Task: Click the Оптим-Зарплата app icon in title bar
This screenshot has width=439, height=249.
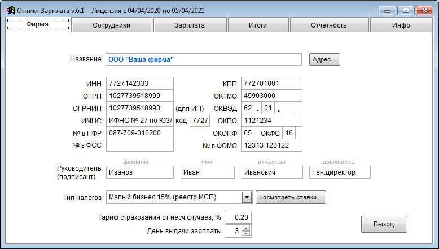Action: click(x=10, y=11)
